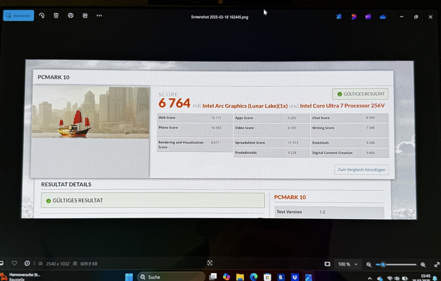Click the scan text icon at bottom center
The image size is (441, 281).
tap(210, 263)
